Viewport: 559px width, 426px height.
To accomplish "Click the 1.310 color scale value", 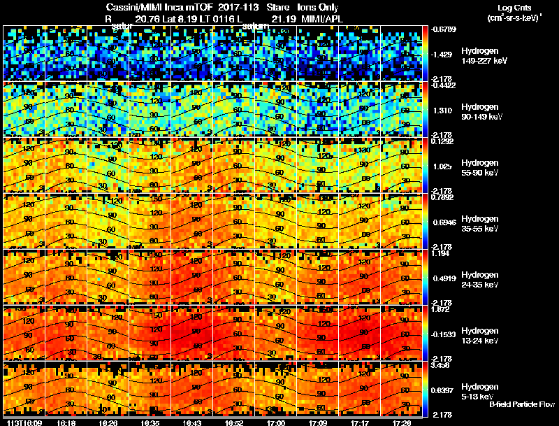I will pos(442,111).
